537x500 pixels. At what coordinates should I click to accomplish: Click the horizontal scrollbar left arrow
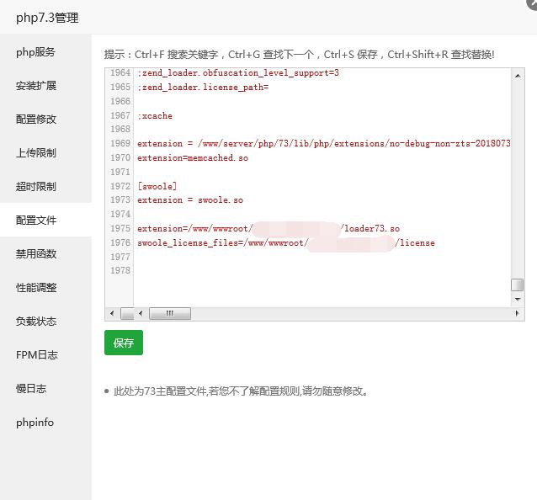pos(111,314)
